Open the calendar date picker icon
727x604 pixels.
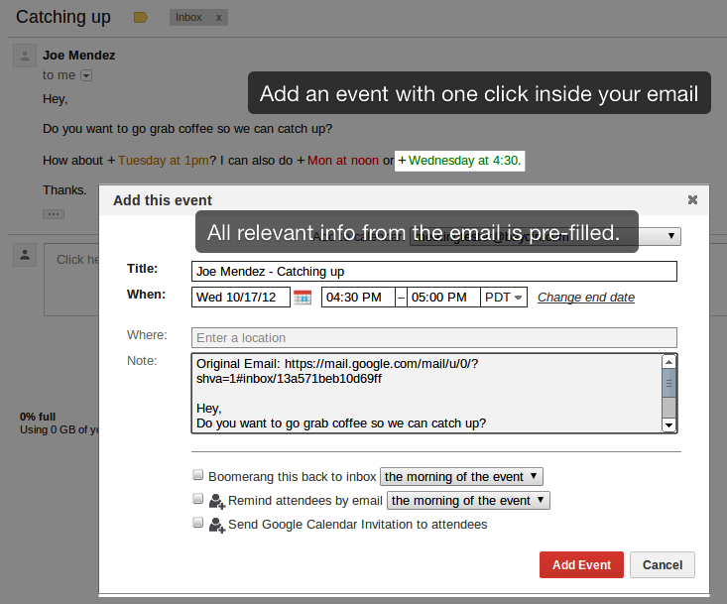coord(303,298)
